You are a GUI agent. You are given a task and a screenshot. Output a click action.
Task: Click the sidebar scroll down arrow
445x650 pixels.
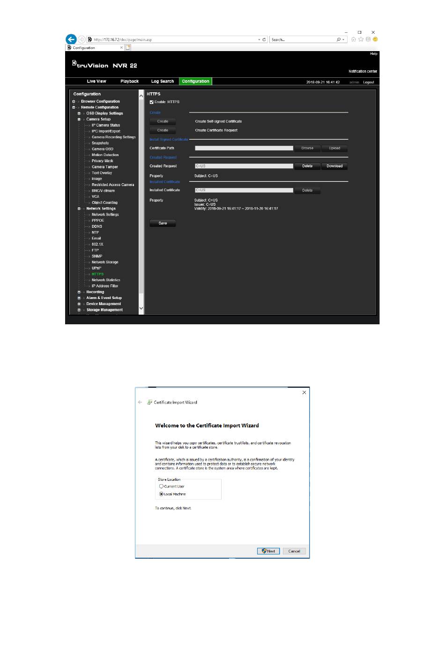tap(141, 308)
